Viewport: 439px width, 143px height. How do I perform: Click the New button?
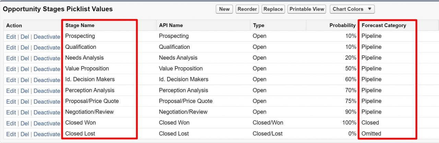point(224,9)
